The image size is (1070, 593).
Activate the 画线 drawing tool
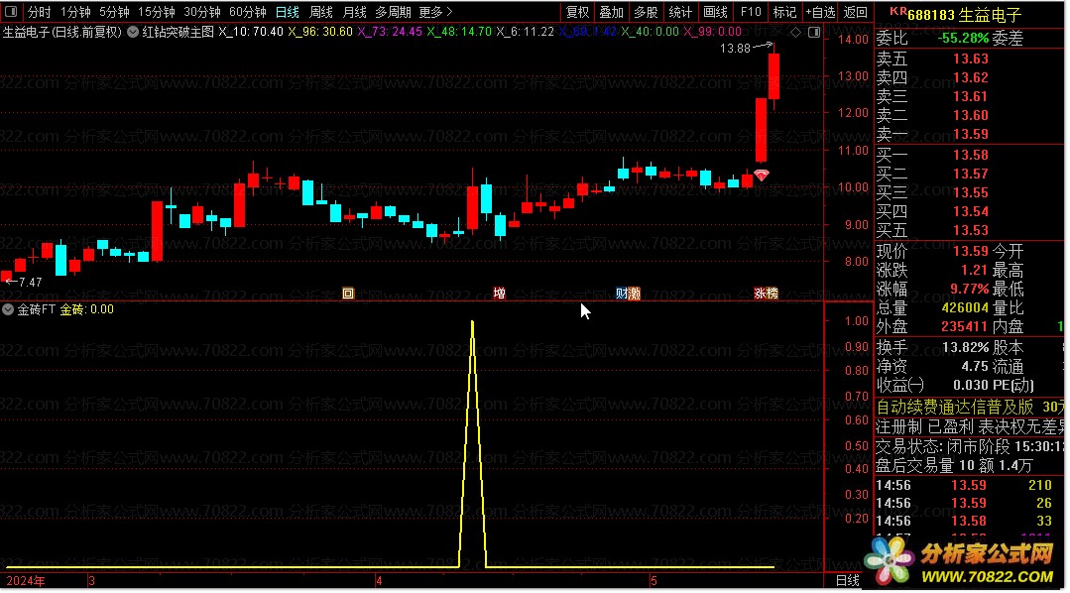click(715, 12)
